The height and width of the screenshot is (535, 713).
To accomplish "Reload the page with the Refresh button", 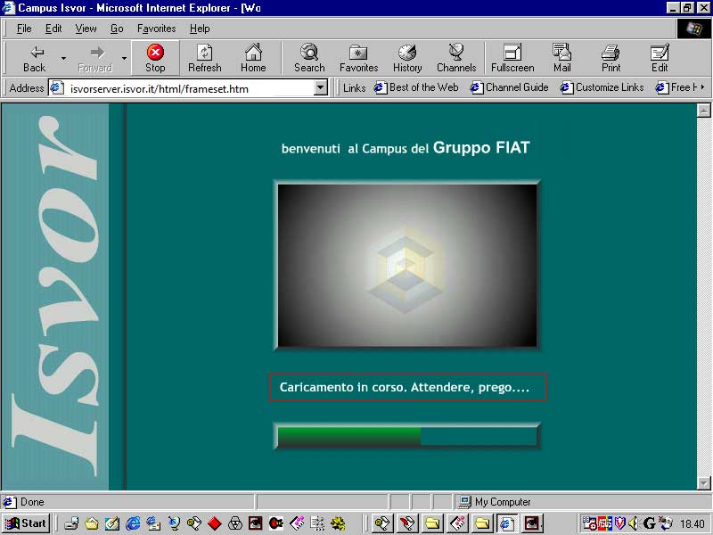I will coord(205,58).
